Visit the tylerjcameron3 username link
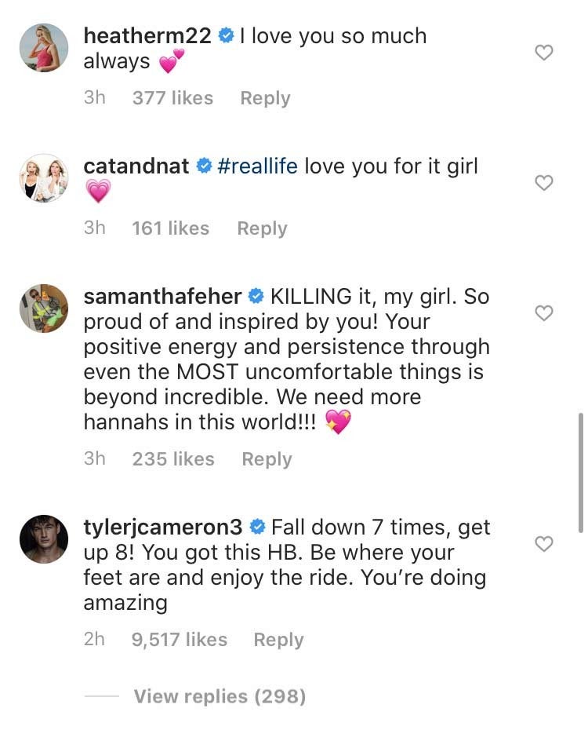 pyautogui.click(x=163, y=527)
